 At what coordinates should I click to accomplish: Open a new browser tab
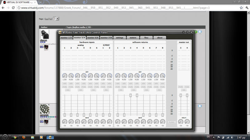(x=40, y=2)
